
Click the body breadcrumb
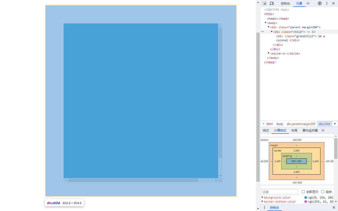point(280,124)
